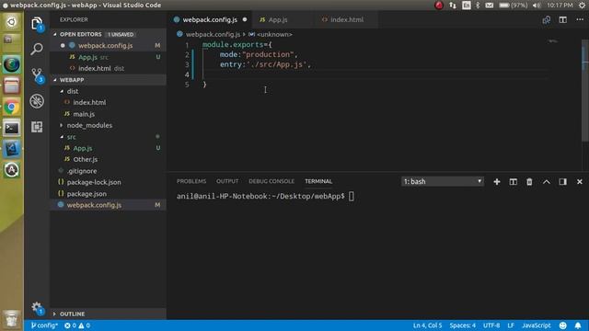Open the Explorer view in the activity bar

[x=37, y=24]
